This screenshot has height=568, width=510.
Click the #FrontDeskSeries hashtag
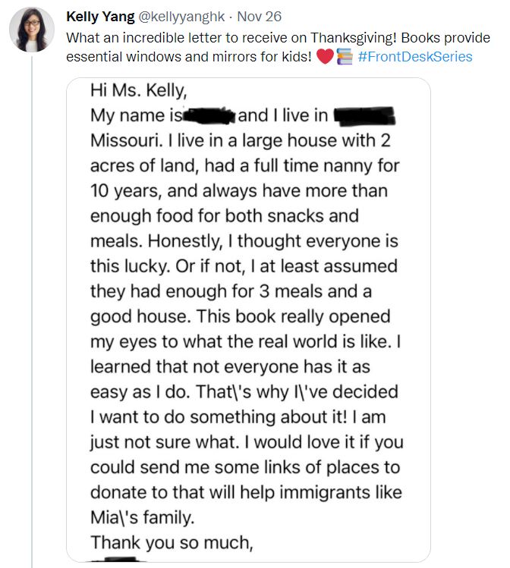(x=414, y=57)
